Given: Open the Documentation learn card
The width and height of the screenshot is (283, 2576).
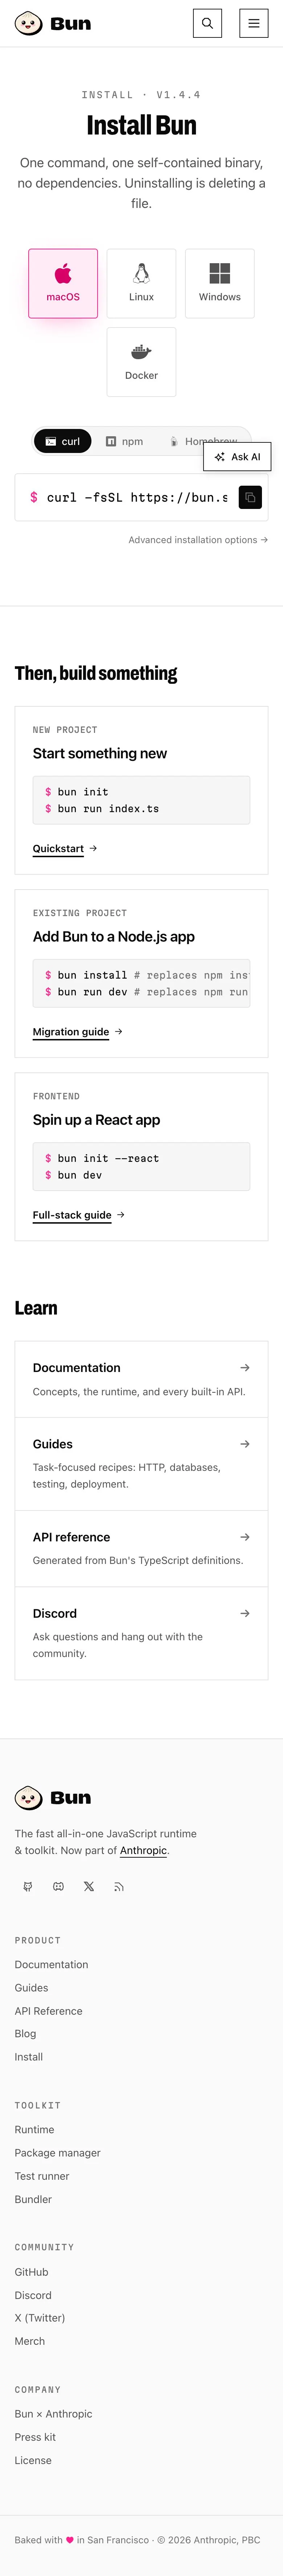Looking at the screenshot, I should coord(141,1379).
